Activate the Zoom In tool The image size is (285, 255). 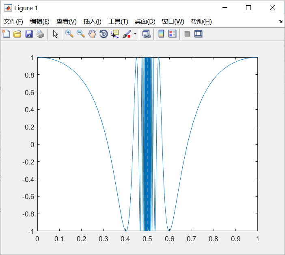[x=69, y=34]
